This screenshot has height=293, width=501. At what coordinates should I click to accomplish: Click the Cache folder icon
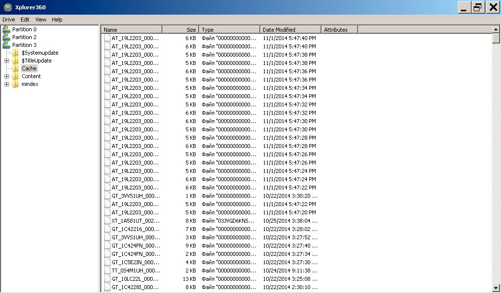tap(16, 68)
